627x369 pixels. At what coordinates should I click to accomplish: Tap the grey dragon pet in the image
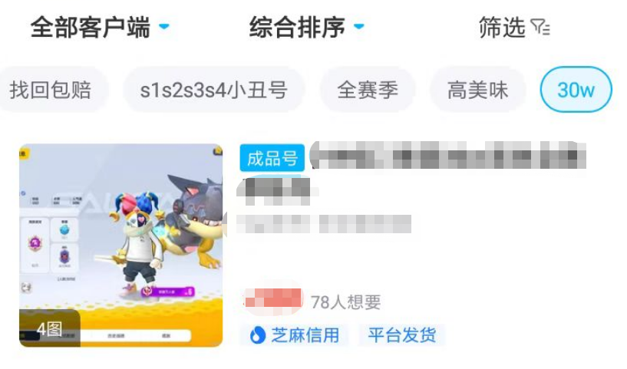[196, 220]
